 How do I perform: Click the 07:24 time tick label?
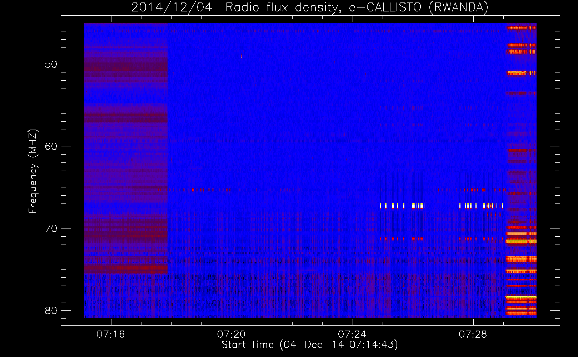click(352, 335)
